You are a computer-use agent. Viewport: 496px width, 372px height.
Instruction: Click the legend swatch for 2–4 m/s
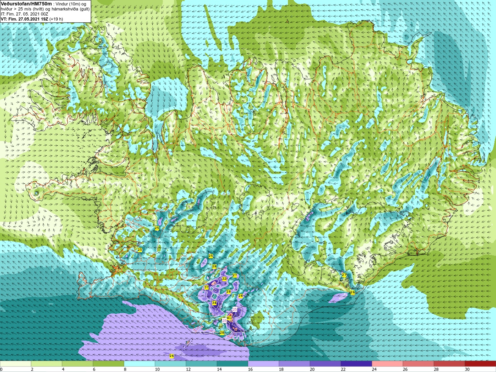tap(46, 363)
